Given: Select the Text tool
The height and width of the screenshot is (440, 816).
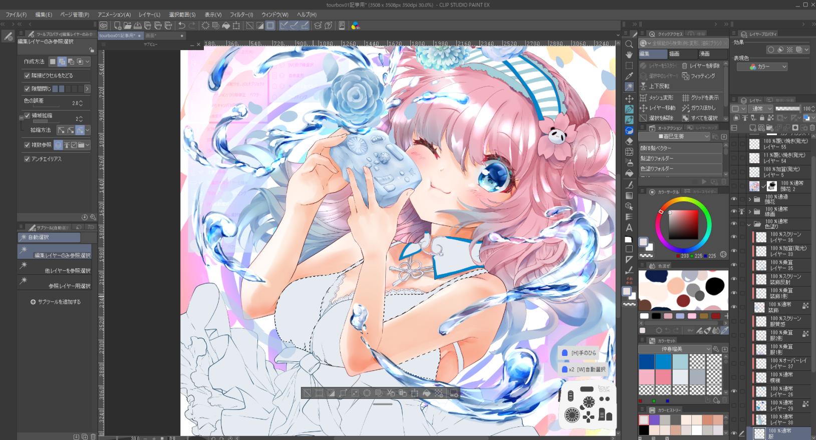Looking at the screenshot, I should point(629,228).
